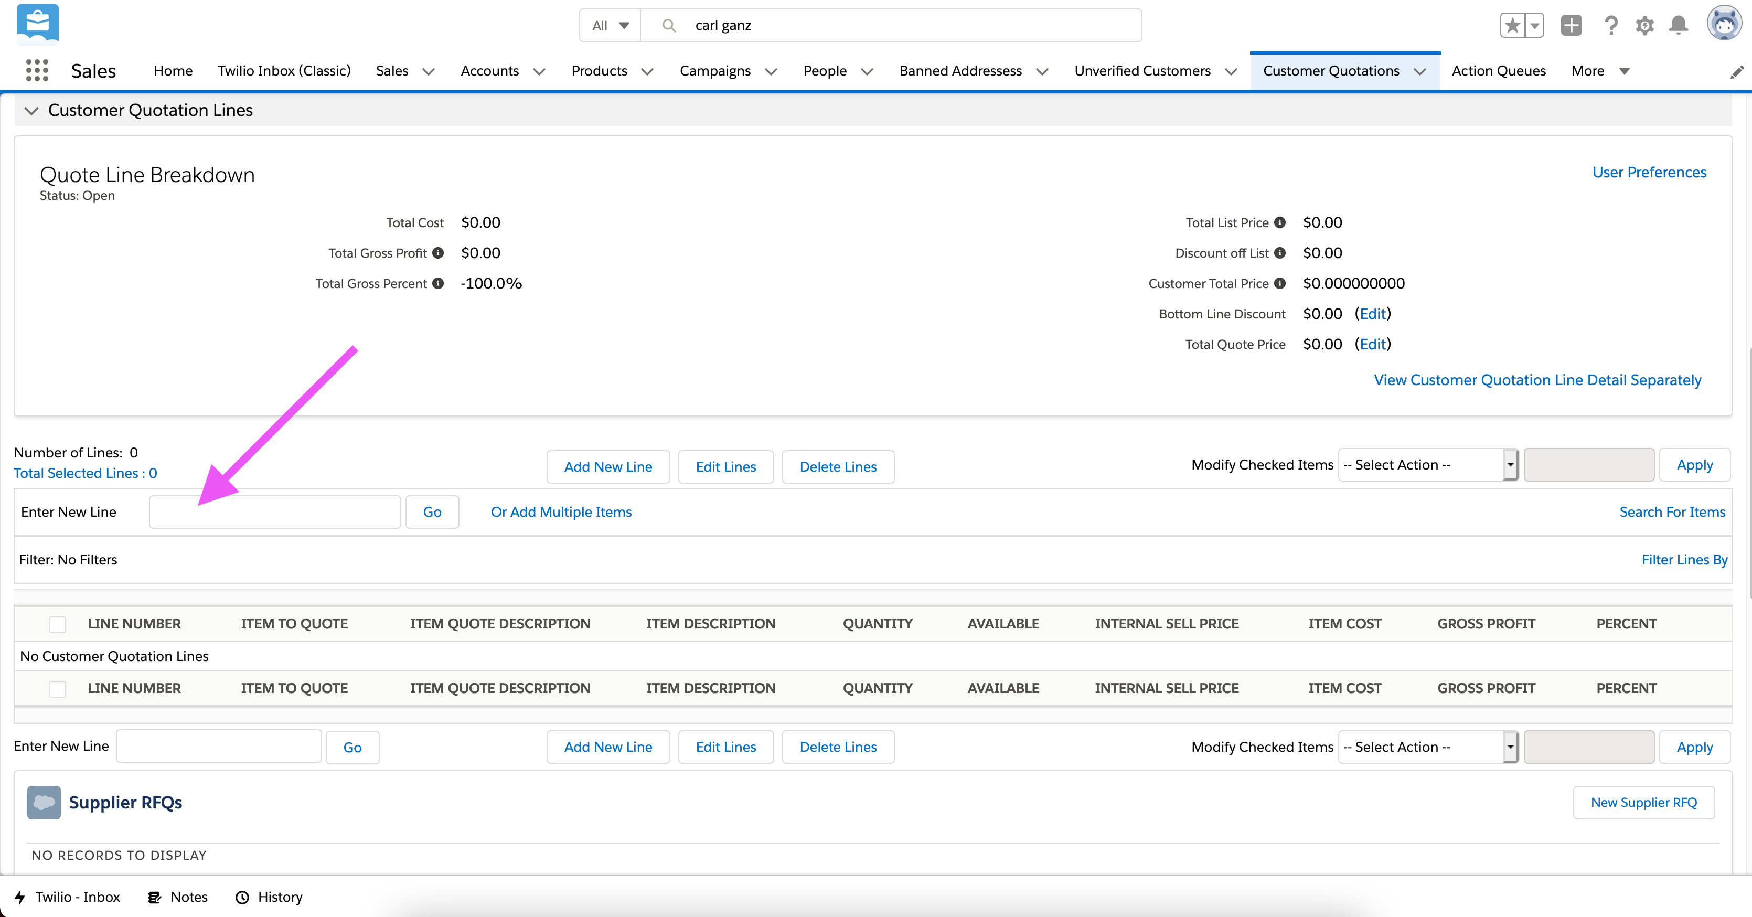Click Or Add Multiple Items link
The image size is (1752, 917).
click(561, 511)
